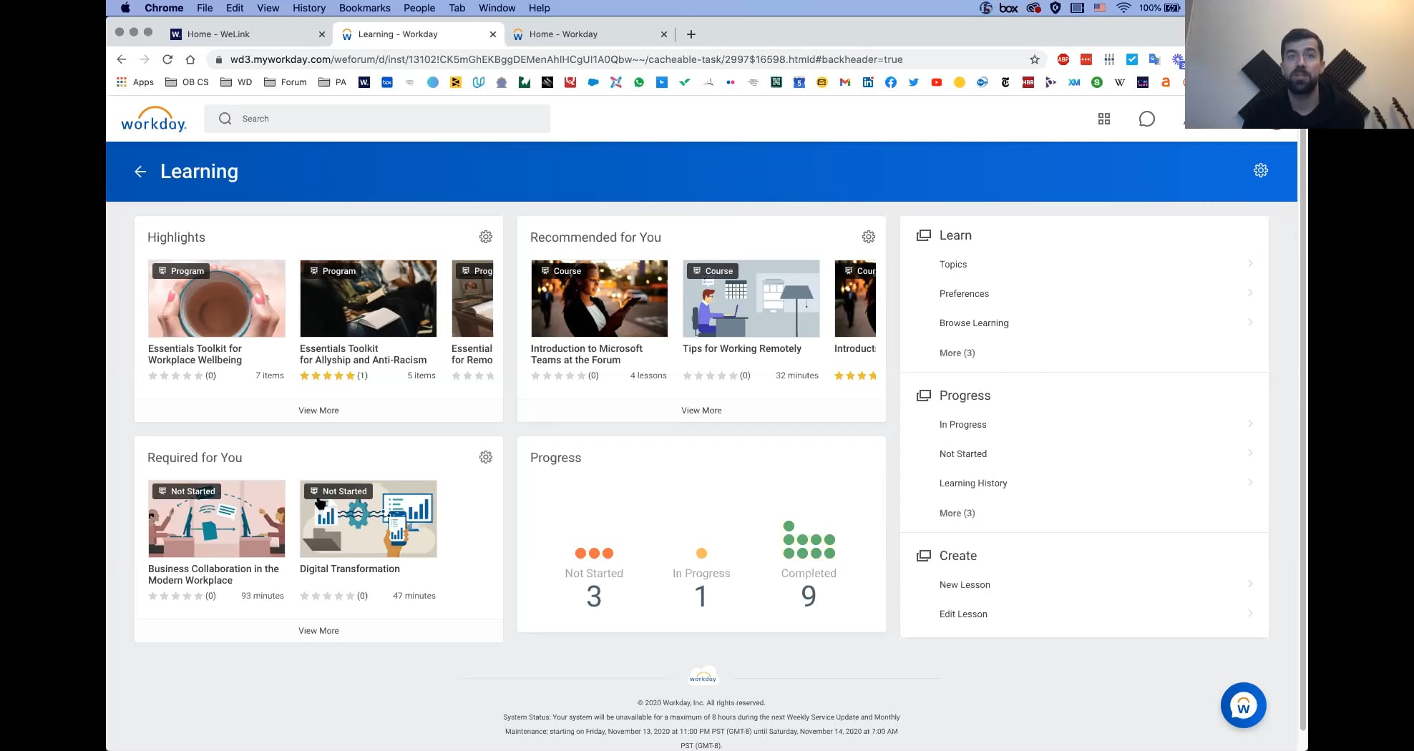Open Learning History
Viewport: 1414px width, 751px height.
point(972,483)
